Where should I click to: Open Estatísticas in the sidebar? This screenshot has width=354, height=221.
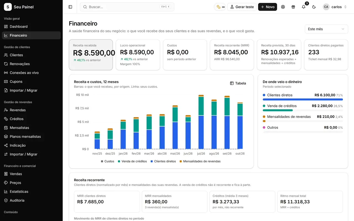click(31, 191)
